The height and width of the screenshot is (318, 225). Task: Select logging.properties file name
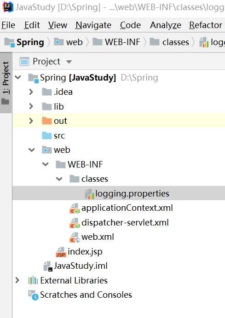tap(132, 193)
